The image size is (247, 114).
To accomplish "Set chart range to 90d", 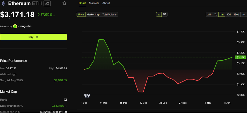I will [x=229, y=14].
